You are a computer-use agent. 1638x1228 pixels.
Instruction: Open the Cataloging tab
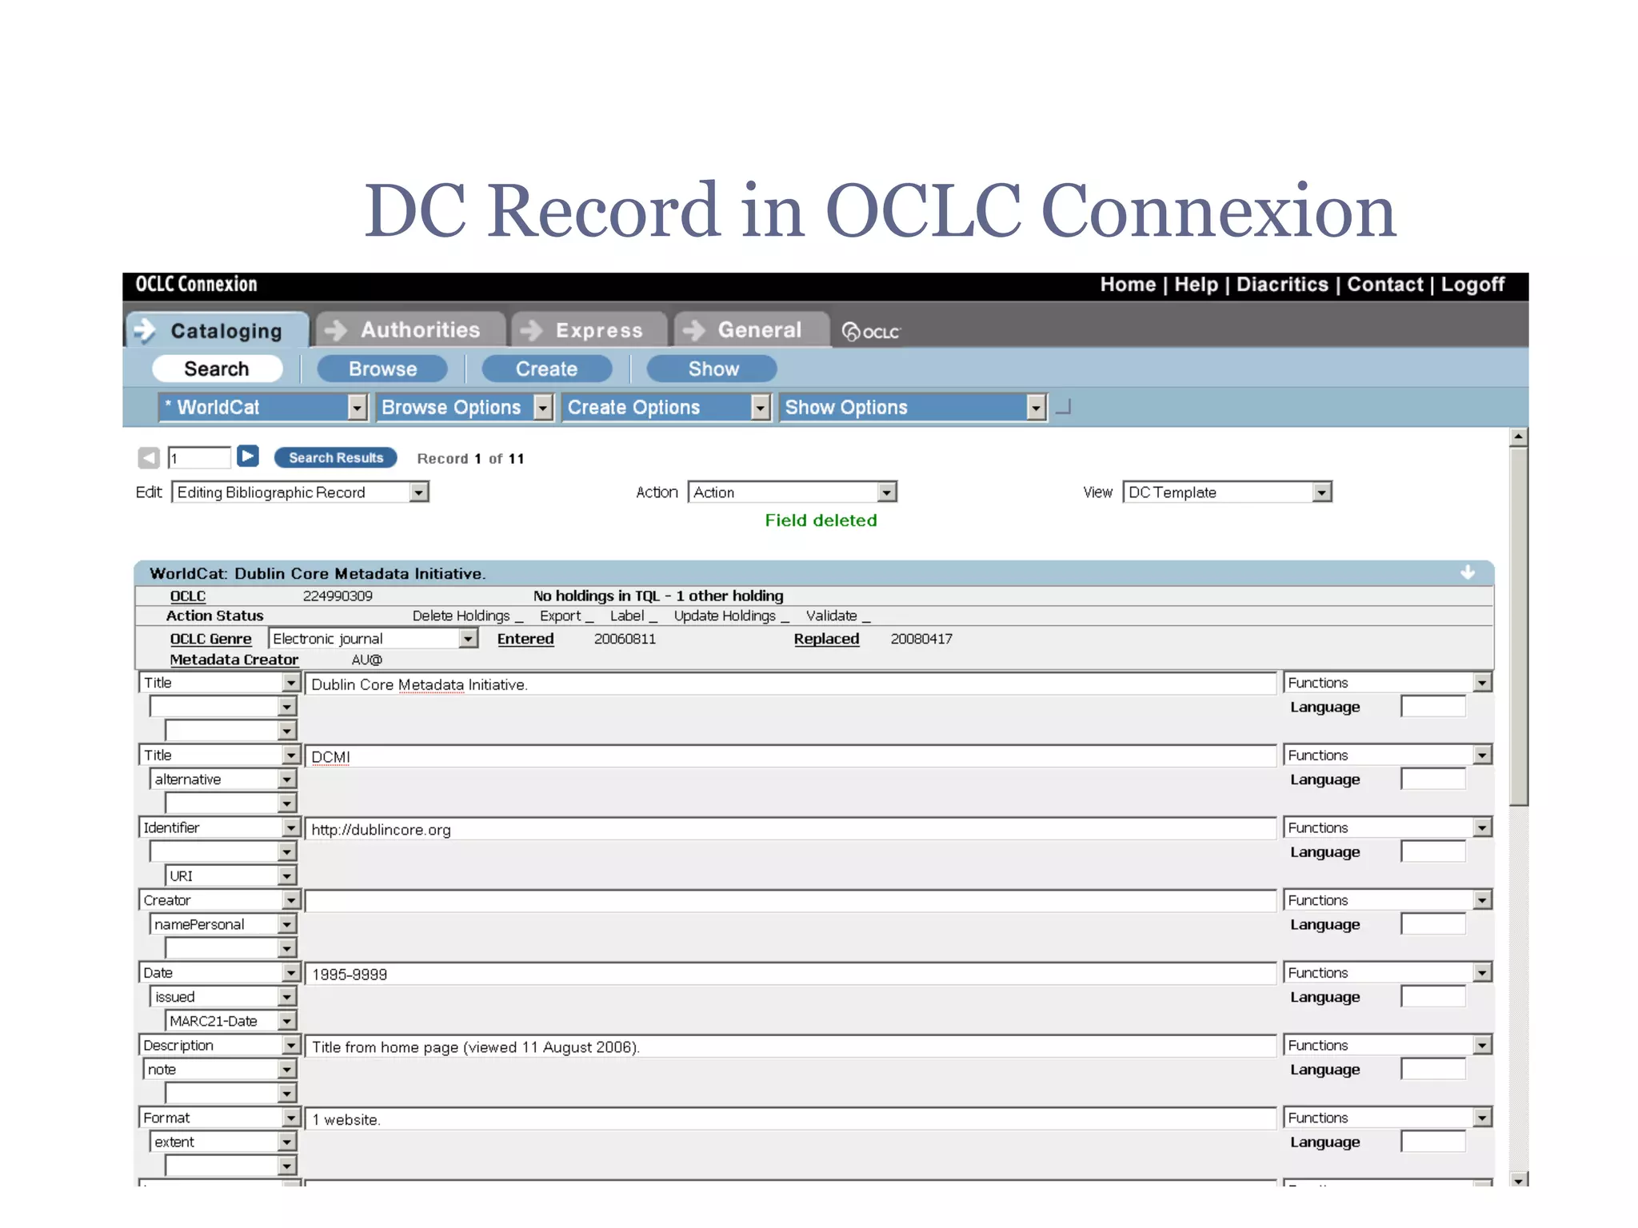click(218, 330)
